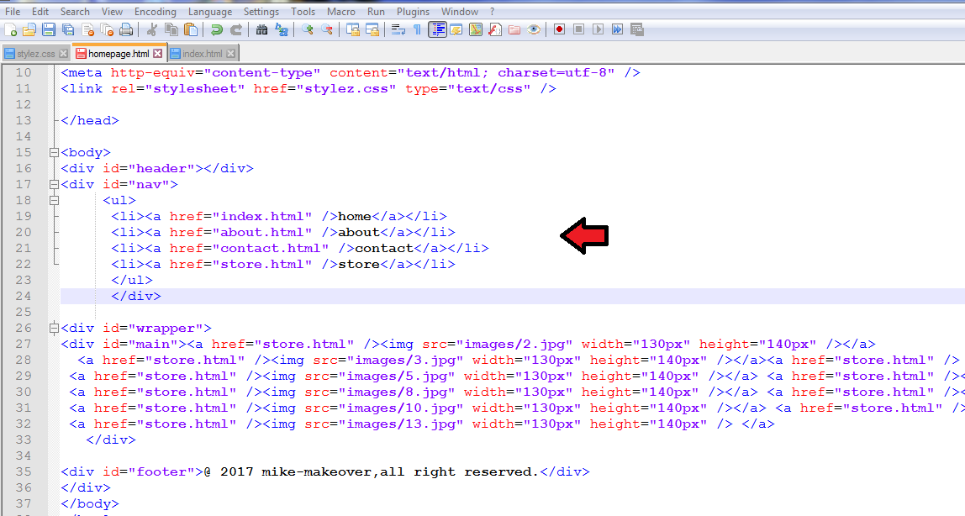Open the Find dialog via binoculars icon
The height and width of the screenshot is (516, 965).
pyautogui.click(x=261, y=29)
